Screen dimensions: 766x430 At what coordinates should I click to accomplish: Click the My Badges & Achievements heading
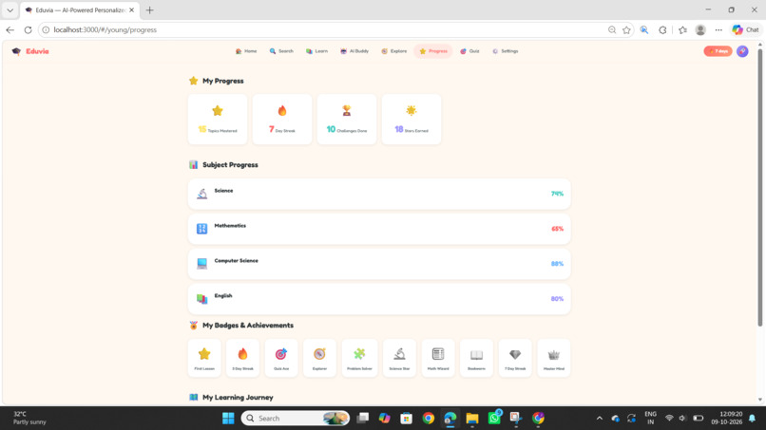coord(248,326)
